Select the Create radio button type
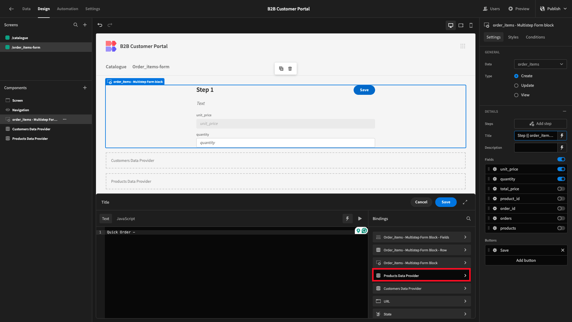This screenshot has height=322, width=572. pos(516,76)
